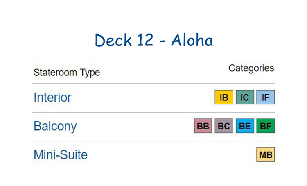Viewport: 307px width, 186px height.
Task: Select the yellow IB category badge
Action: (x=224, y=97)
